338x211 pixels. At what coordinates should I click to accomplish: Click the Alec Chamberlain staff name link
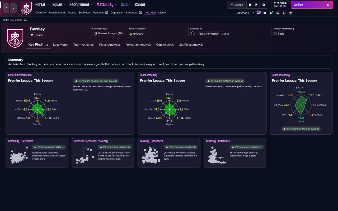pos(209,34)
